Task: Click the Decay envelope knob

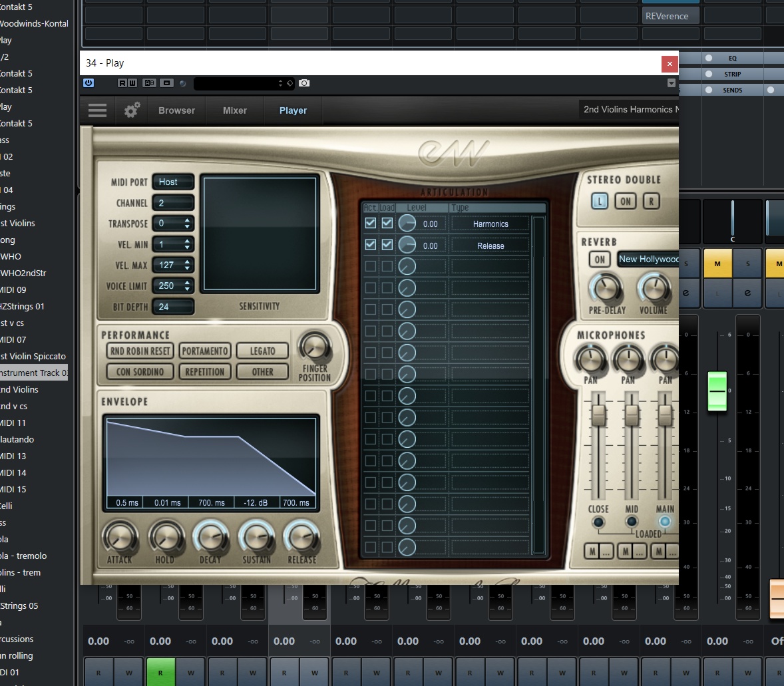Action: click(x=210, y=538)
